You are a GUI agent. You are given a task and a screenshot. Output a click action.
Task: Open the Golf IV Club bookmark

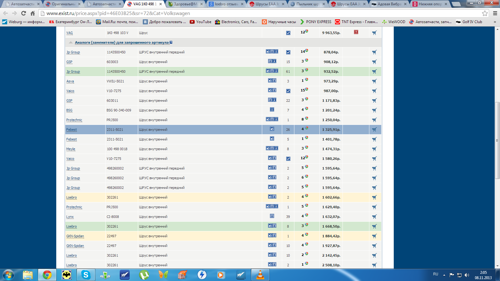coord(469,22)
